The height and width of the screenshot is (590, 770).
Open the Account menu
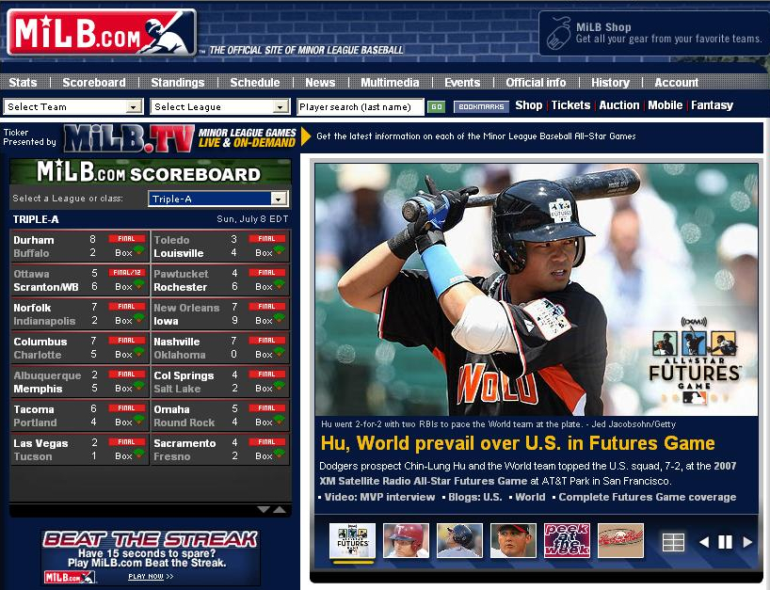click(x=676, y=83)
